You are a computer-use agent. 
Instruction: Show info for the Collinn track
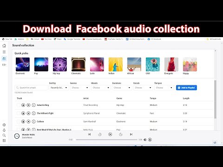[x=33, y=122]
